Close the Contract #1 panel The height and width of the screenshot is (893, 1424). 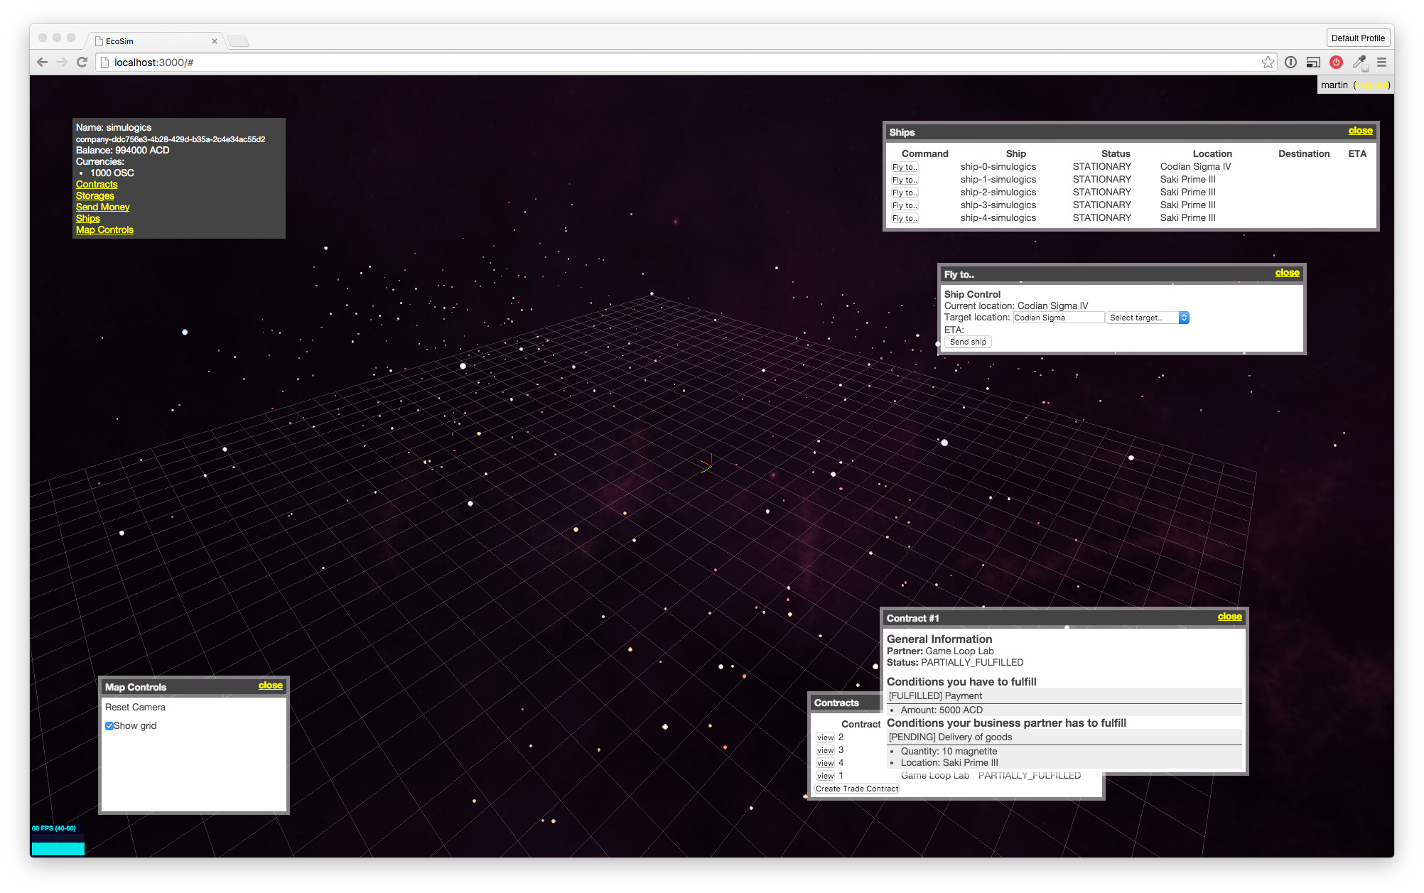coord(1229,617)
